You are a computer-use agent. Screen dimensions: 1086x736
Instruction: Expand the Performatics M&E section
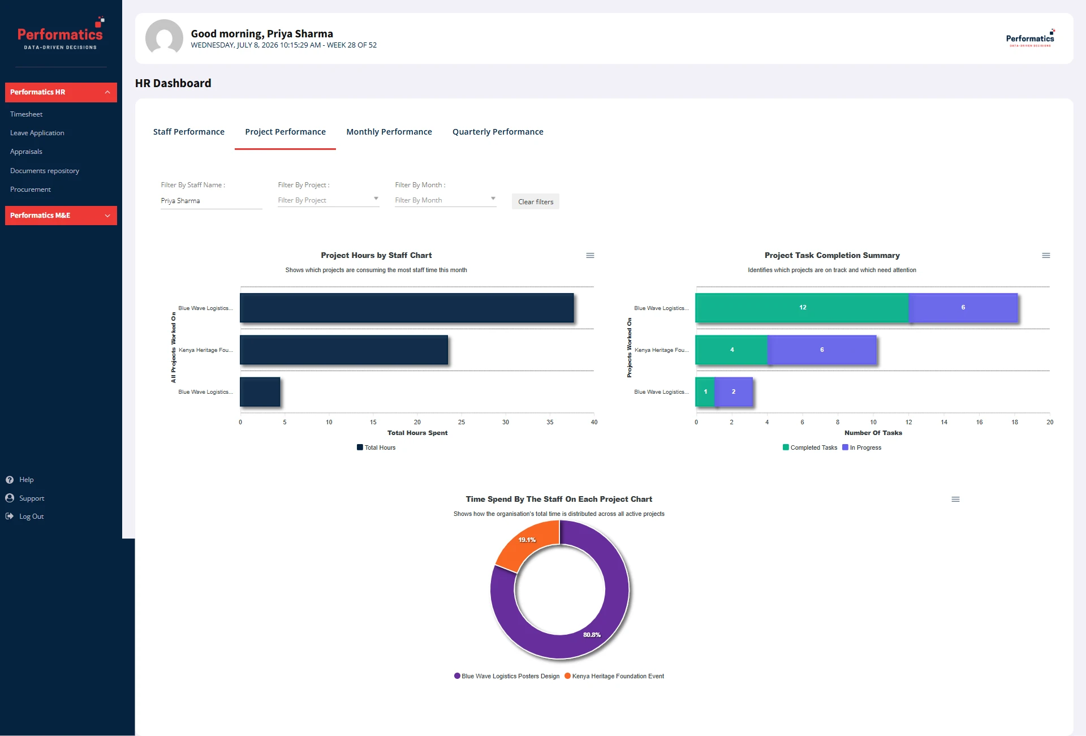point(61,216)
